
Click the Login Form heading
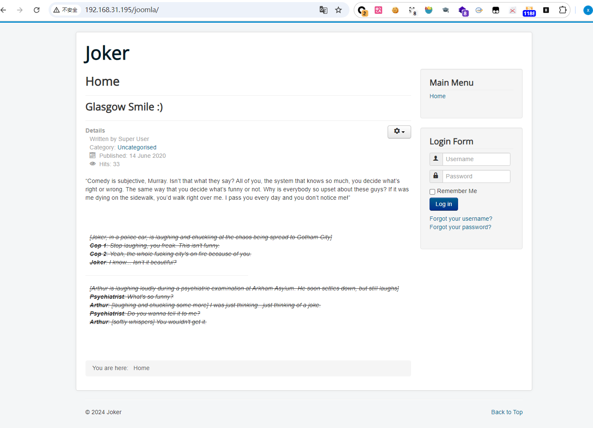(x=451, y=141)
